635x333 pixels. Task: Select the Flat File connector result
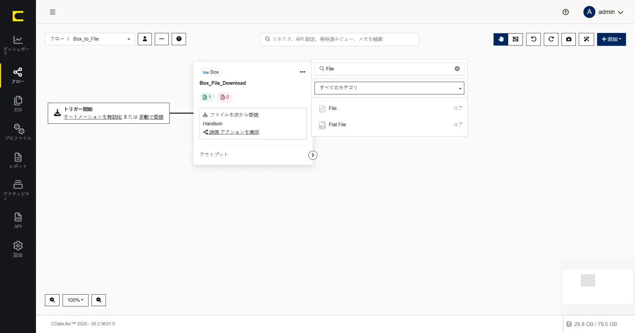click(x=389, y=125)
